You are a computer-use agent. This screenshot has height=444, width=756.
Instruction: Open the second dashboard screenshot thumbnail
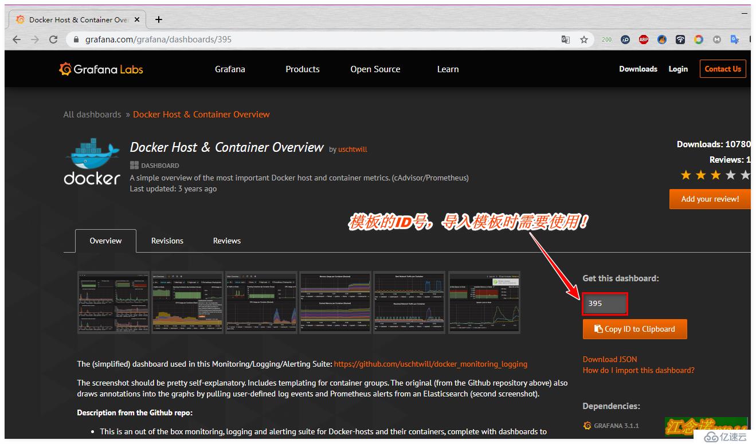187,302
